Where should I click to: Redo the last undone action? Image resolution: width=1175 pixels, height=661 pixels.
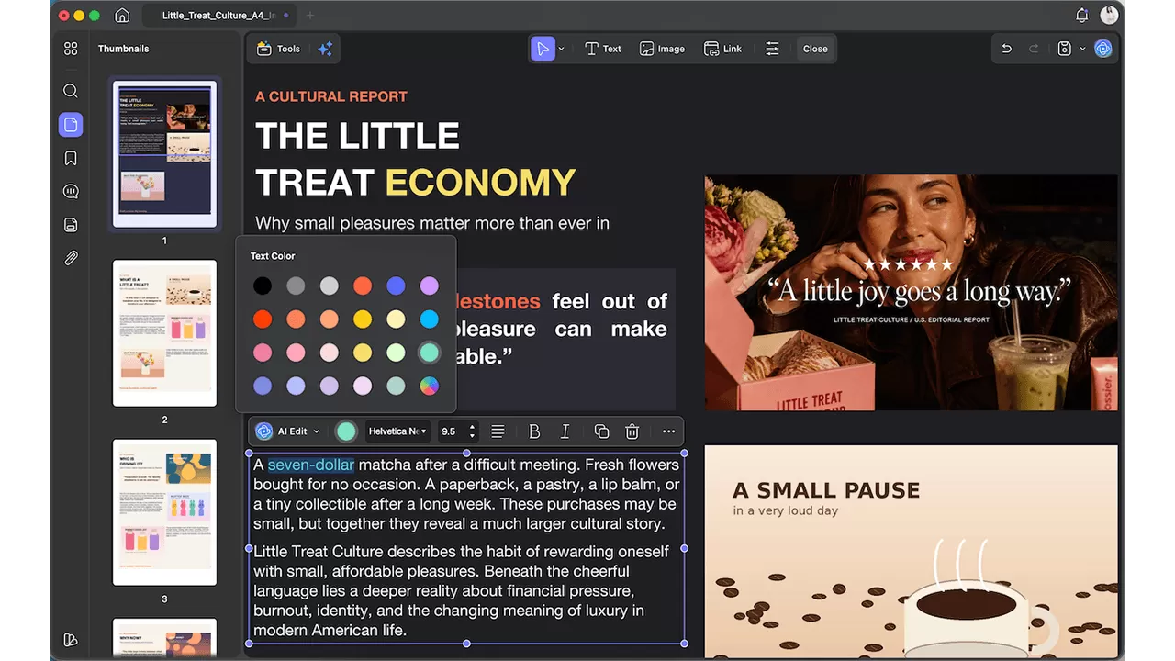[x=1034, y=49]
